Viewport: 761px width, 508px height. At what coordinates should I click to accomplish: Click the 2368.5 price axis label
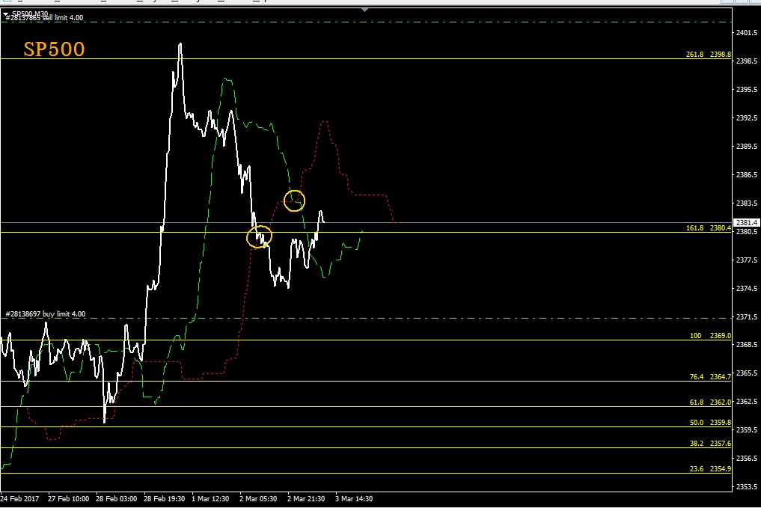click(x=747, y=344)
